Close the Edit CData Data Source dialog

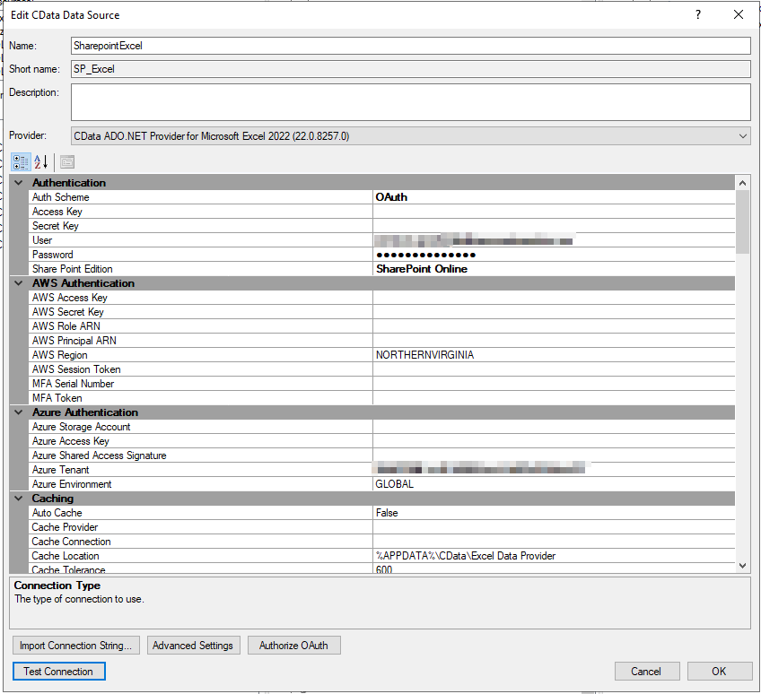pyautogui.click(x=739, y=14)
